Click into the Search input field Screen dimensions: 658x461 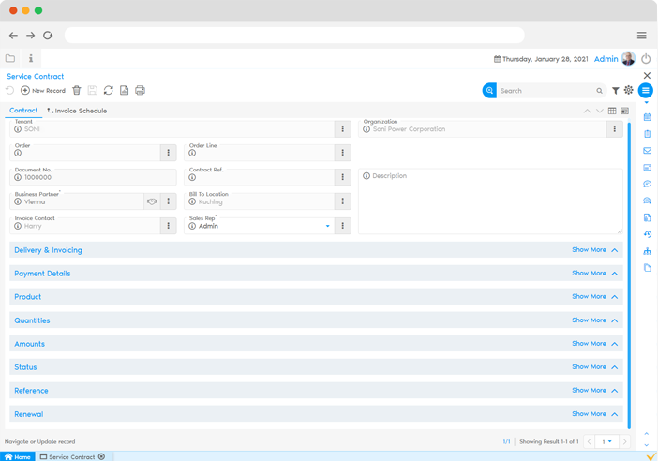pos(546,91)
